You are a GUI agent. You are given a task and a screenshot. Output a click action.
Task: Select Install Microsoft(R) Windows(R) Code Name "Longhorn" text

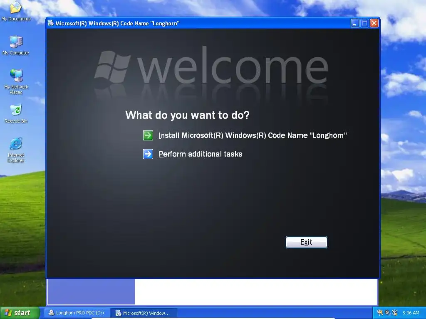click(x=253, y=135)
